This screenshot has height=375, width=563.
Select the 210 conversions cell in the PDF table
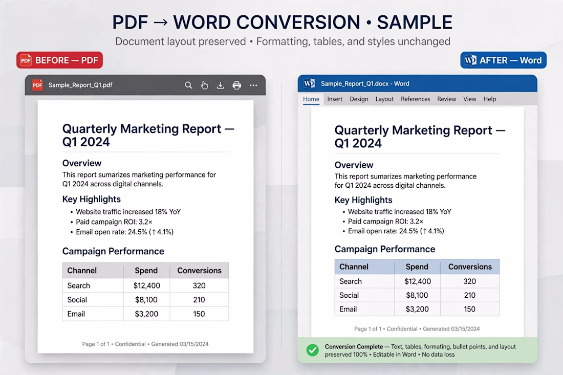pyautogui.click(x=199, y=300)
